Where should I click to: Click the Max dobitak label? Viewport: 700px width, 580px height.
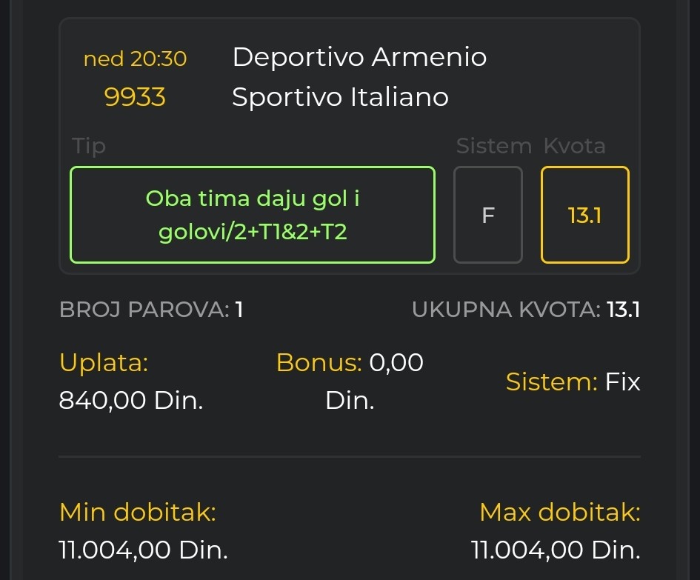tap(559, 512)
